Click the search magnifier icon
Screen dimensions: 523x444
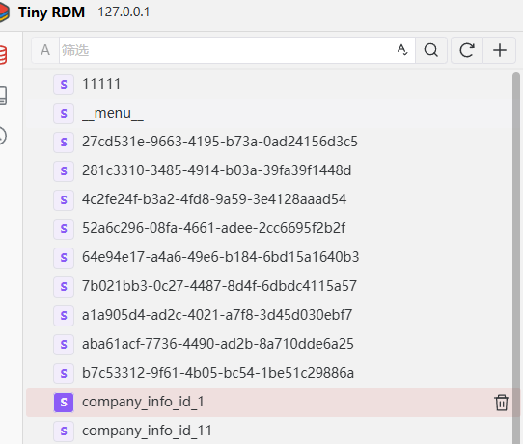point(431,50)
